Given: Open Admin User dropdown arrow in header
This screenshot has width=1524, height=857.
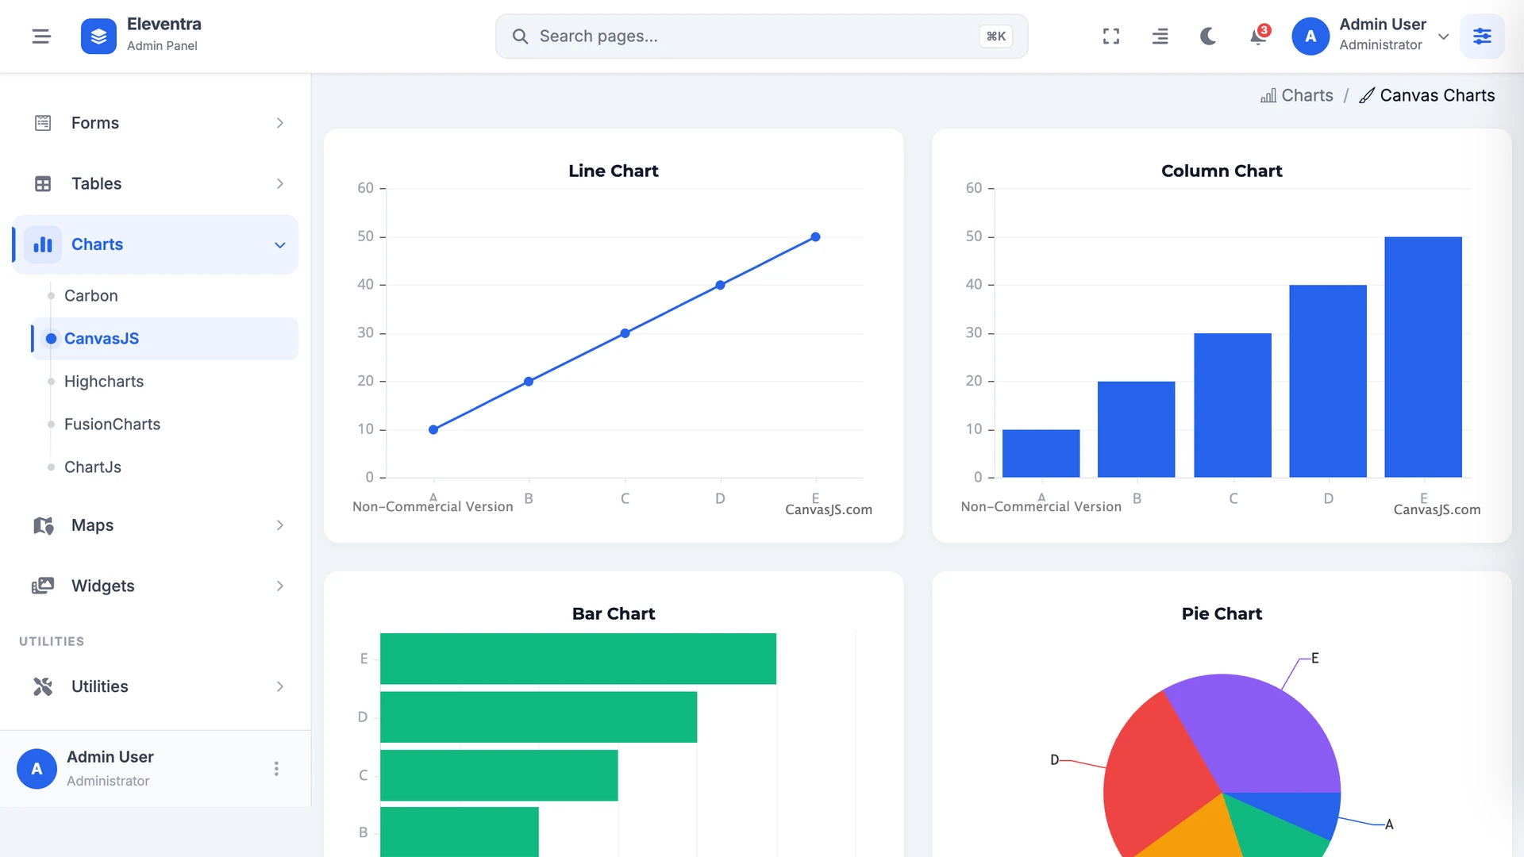Looking at the screenshot, I should pos(1444,37).
